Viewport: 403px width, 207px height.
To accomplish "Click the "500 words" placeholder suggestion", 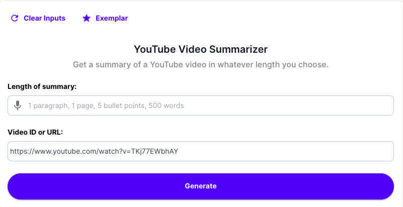I will coord(166,106).
